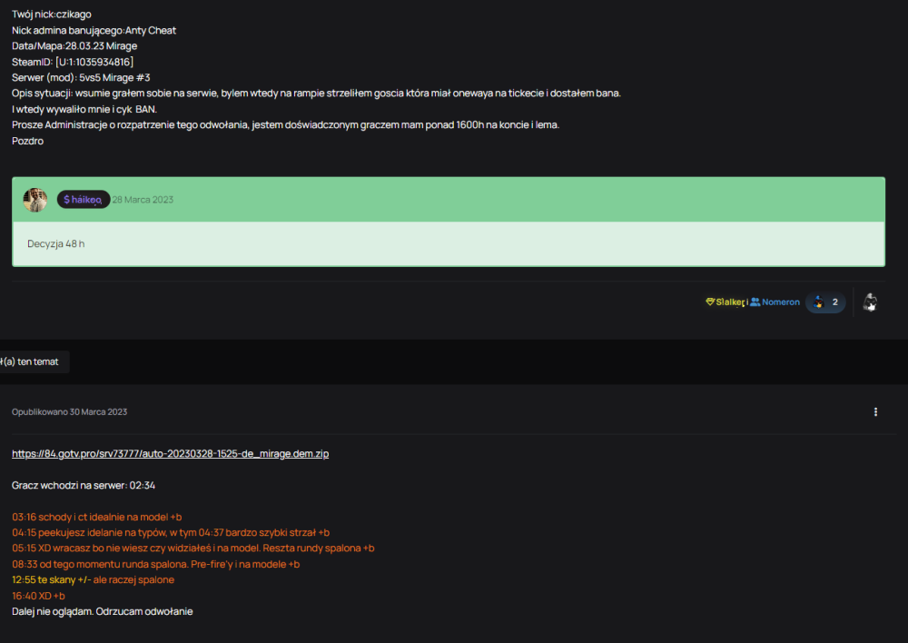908x643 pixels.
Task: Click the 'Decyzja 48 h' text
Action: (55, 244)
